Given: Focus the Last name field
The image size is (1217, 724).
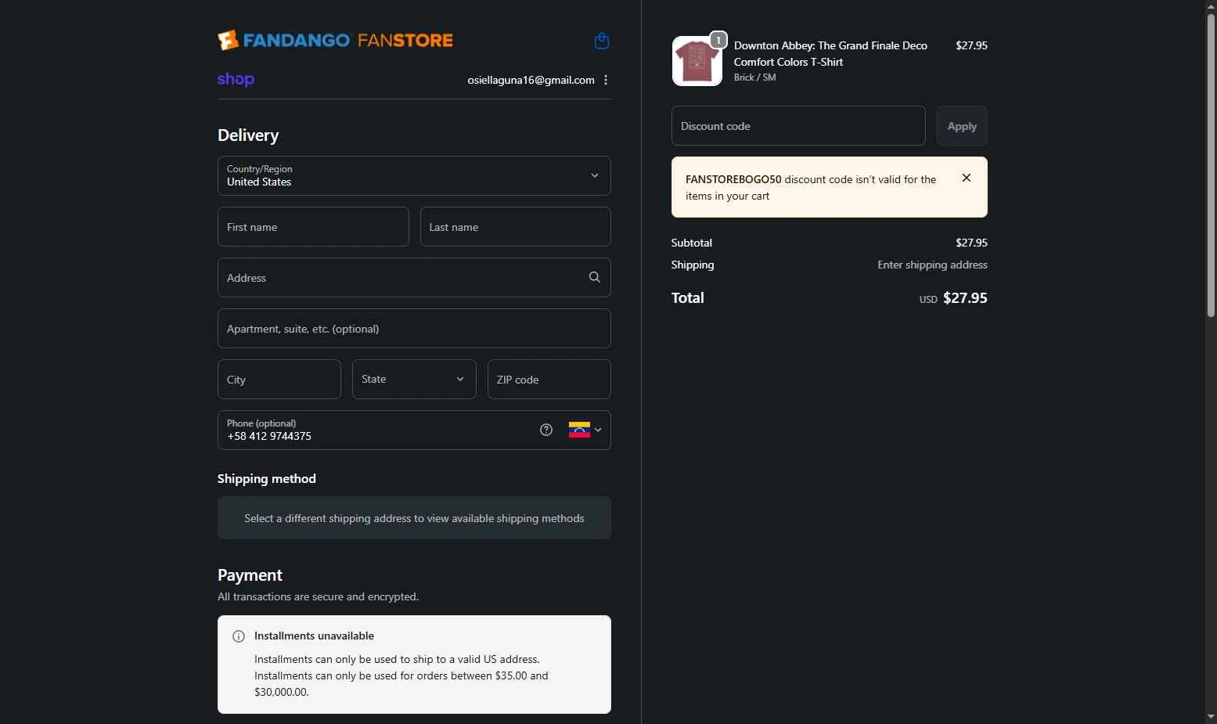Looking at the screenshot, I should click(515, 226).
